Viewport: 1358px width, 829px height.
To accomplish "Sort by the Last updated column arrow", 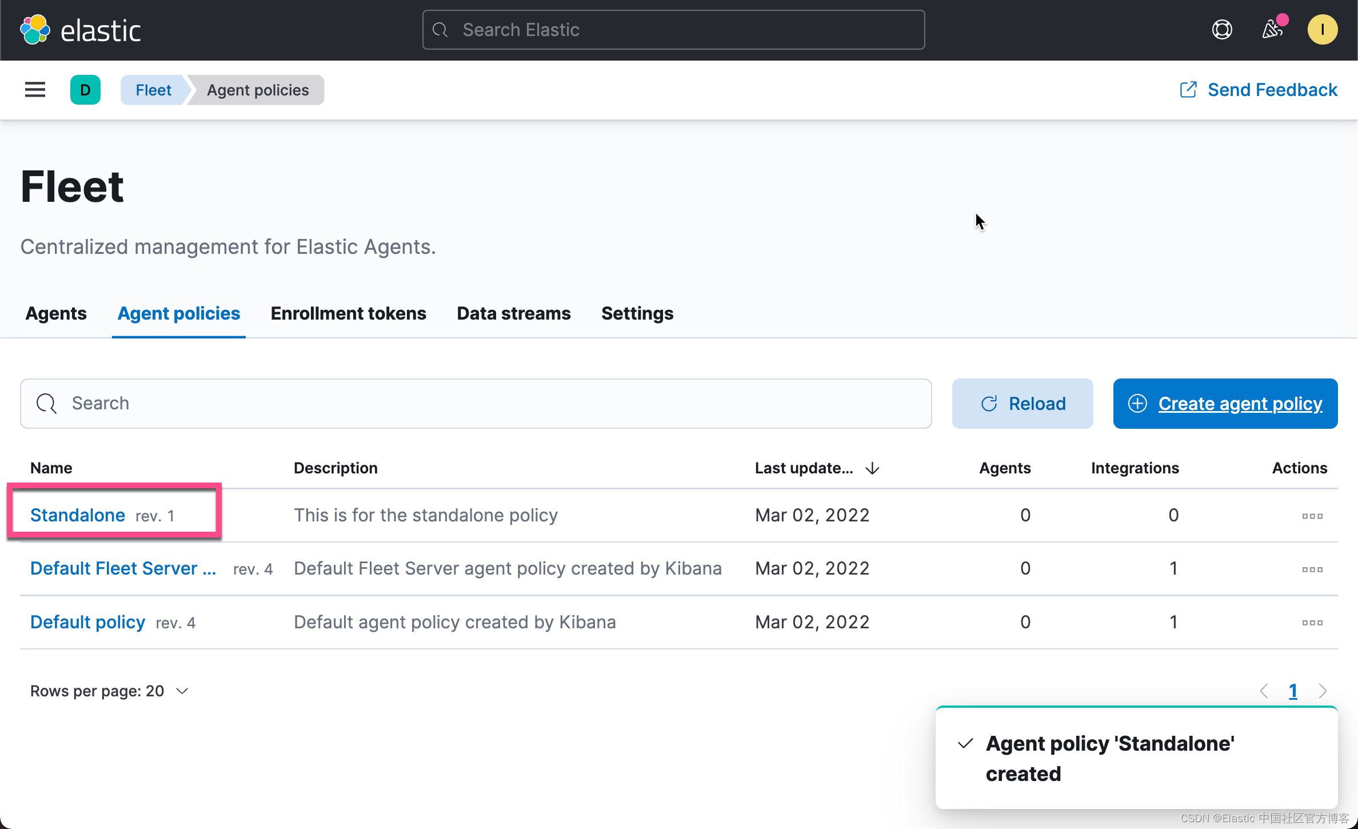I will (872, 468).
